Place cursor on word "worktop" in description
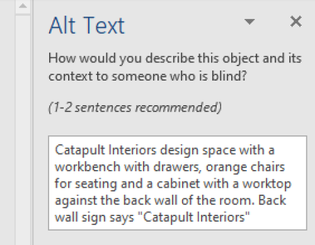 pos(267,184)
